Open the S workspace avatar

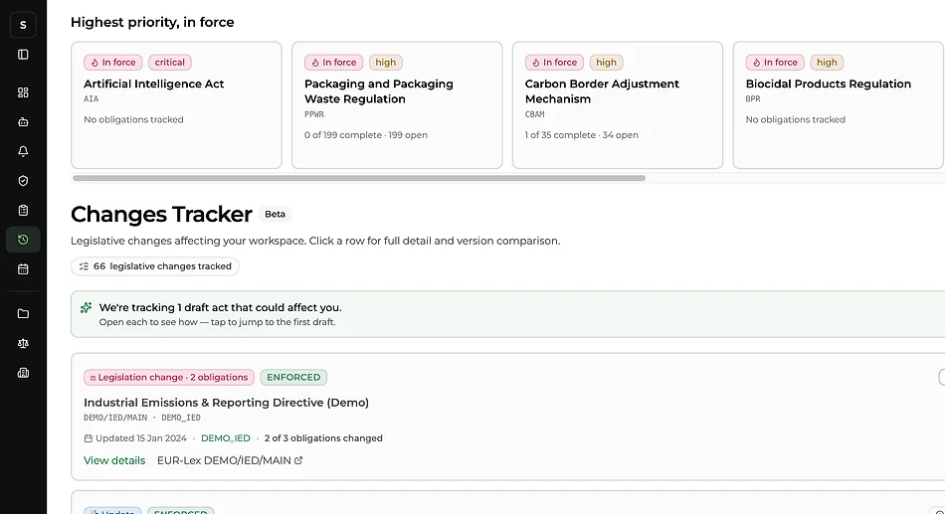tap(23, 25)
